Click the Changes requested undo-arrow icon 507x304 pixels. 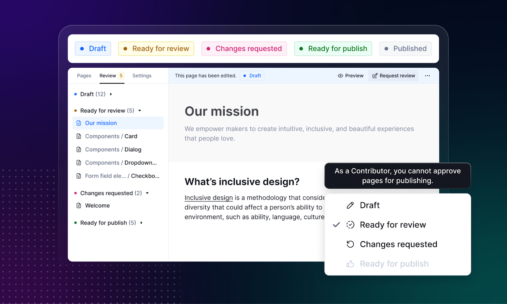coord(350,244)
